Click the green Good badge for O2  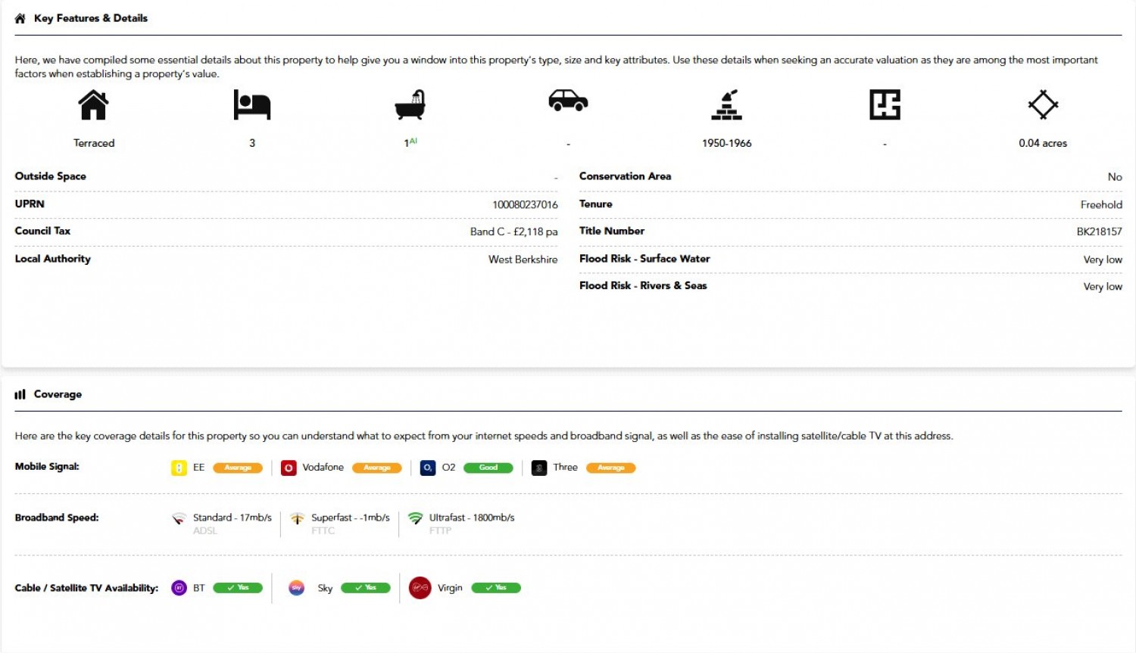[x=488, y=468]
